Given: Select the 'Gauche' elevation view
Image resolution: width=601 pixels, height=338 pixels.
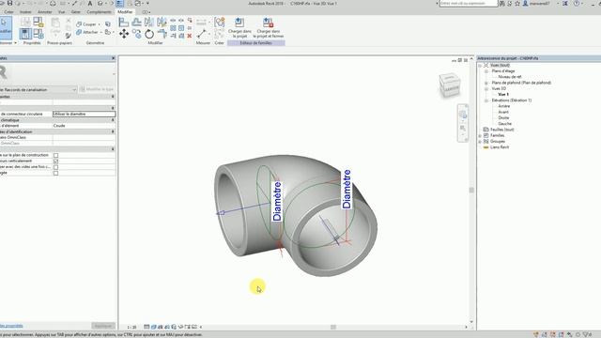Looking at the screenshot, I should pos(505,123).
